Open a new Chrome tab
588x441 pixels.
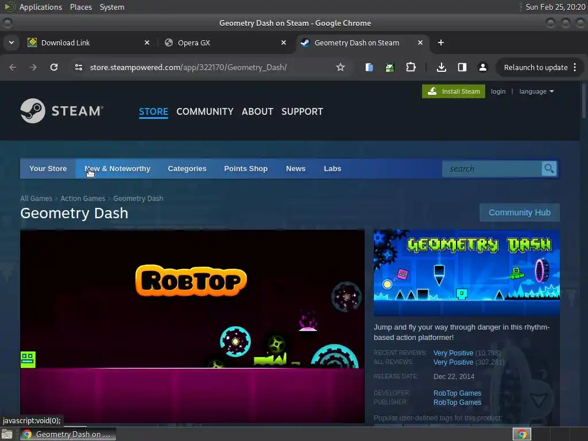[441, 42]
